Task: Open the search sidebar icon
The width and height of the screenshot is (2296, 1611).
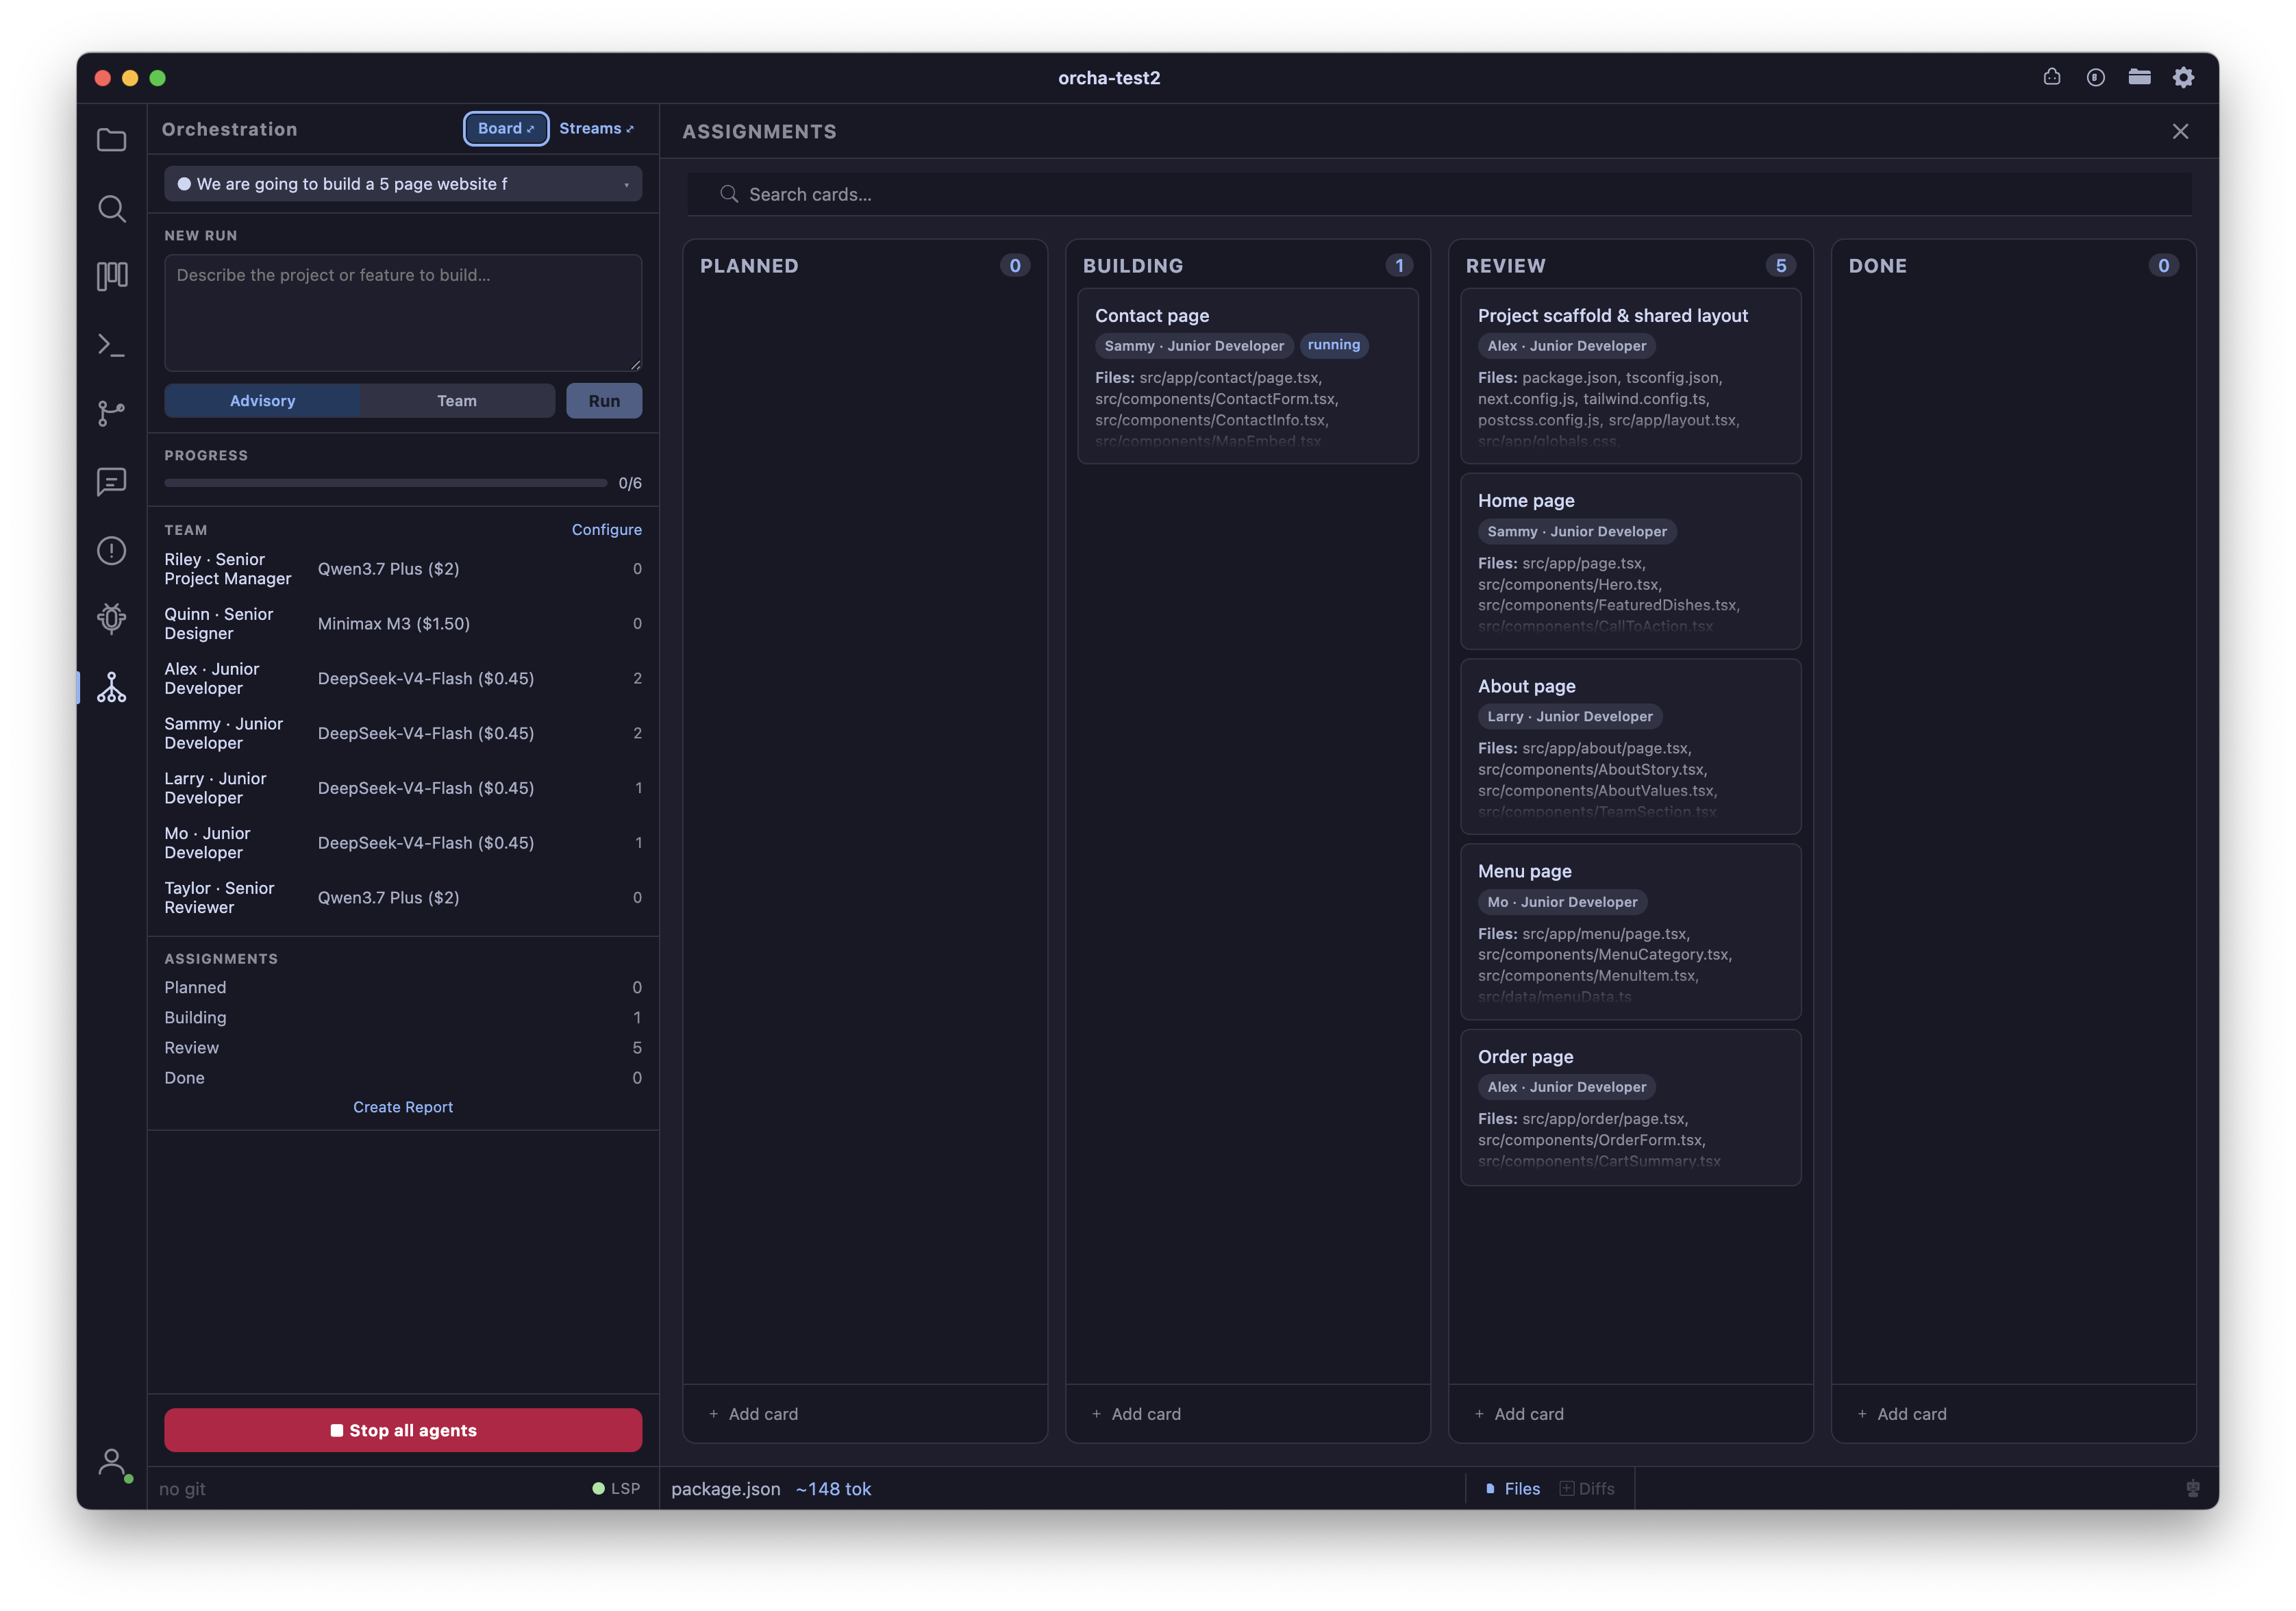Action: pos(111,208)
